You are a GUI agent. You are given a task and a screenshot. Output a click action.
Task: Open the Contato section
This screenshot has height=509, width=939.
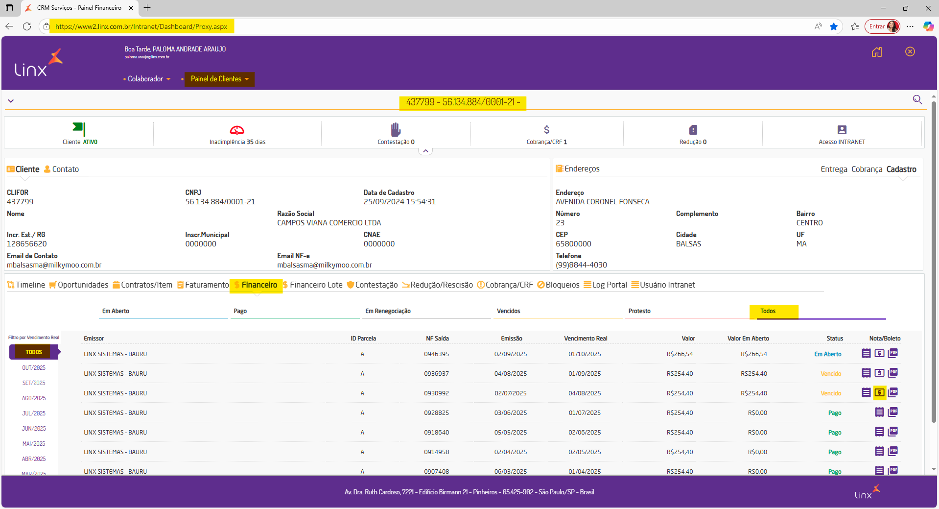(61, 169)
